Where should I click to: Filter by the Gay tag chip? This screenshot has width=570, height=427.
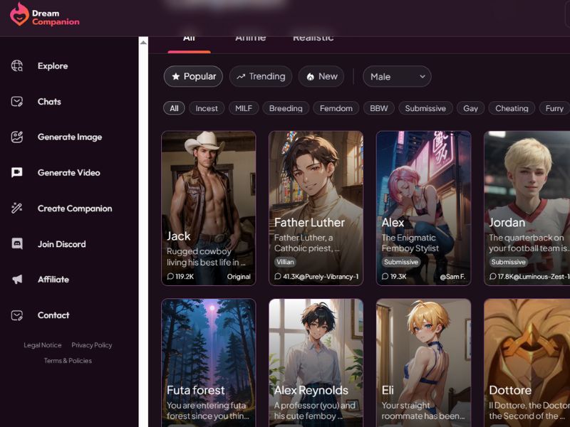470,108
